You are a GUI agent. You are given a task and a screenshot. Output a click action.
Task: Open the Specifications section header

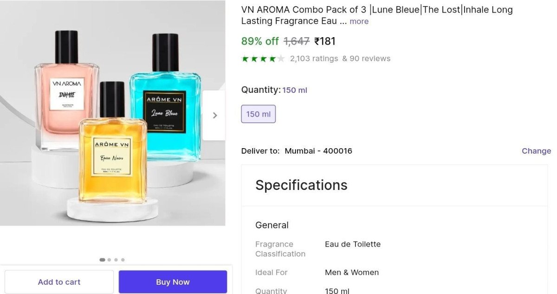click(x=301, y=185)
